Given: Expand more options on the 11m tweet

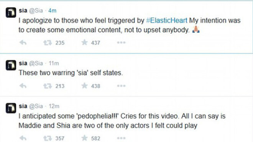Looking at the screenshot, I should tap(121, 86).
